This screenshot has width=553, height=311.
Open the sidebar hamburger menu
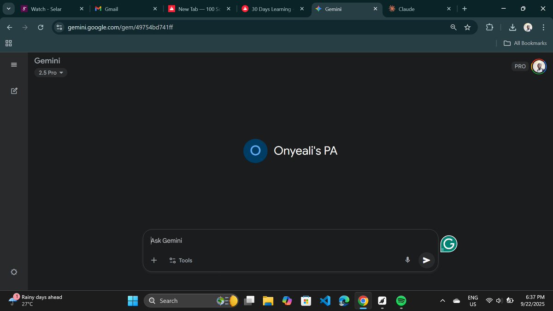[x=14, y=65]
